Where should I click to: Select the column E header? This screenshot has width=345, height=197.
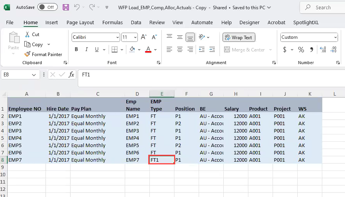tap(162, 94)
